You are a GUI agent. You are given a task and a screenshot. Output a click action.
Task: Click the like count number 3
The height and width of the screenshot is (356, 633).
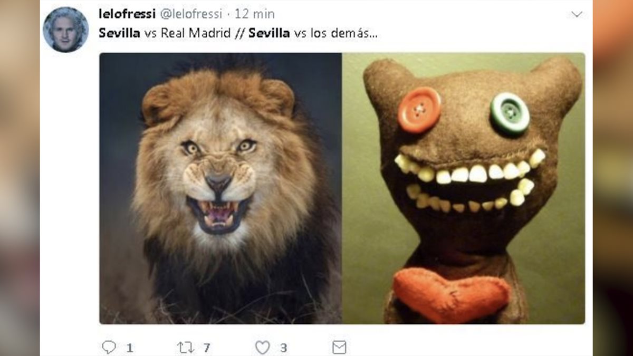(x=284, y=348)
